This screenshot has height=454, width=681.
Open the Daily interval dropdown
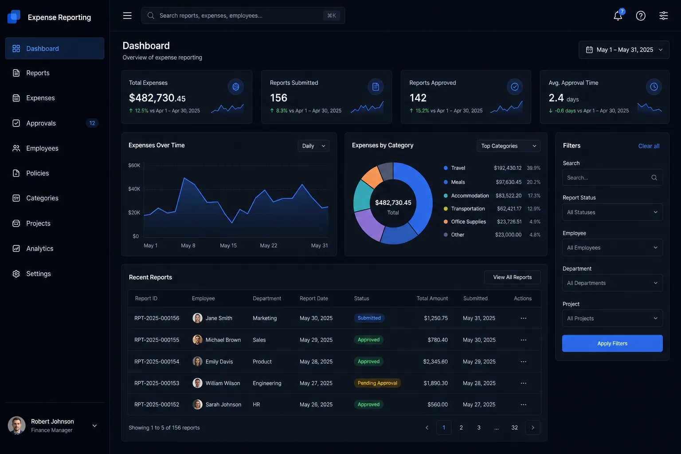click(x=313, y=146)
